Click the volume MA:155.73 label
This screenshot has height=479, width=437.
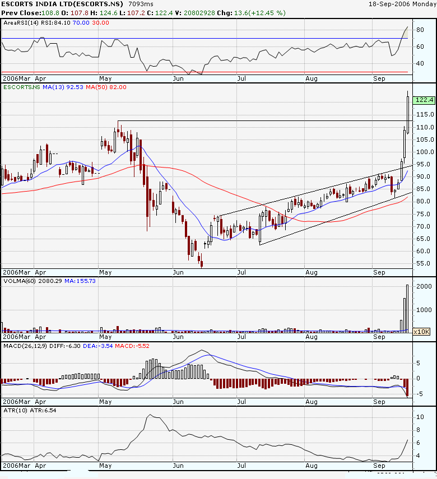coord(80,281)
